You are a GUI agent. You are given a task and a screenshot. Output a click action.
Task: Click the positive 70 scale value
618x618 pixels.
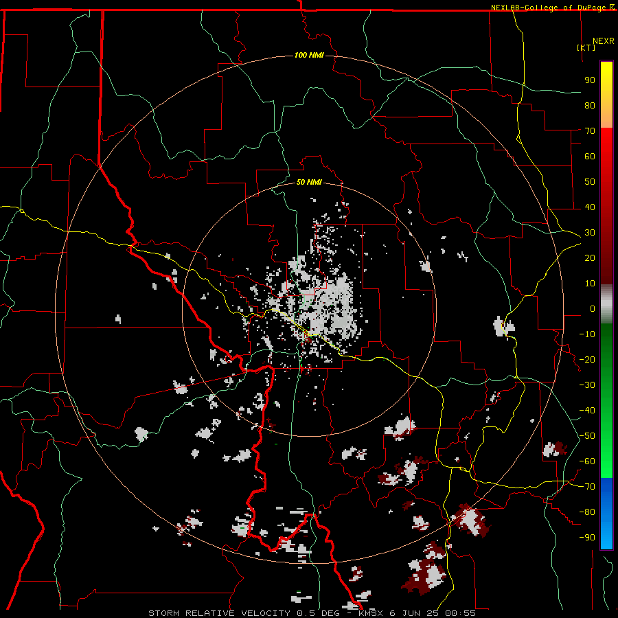coord(590,131)
